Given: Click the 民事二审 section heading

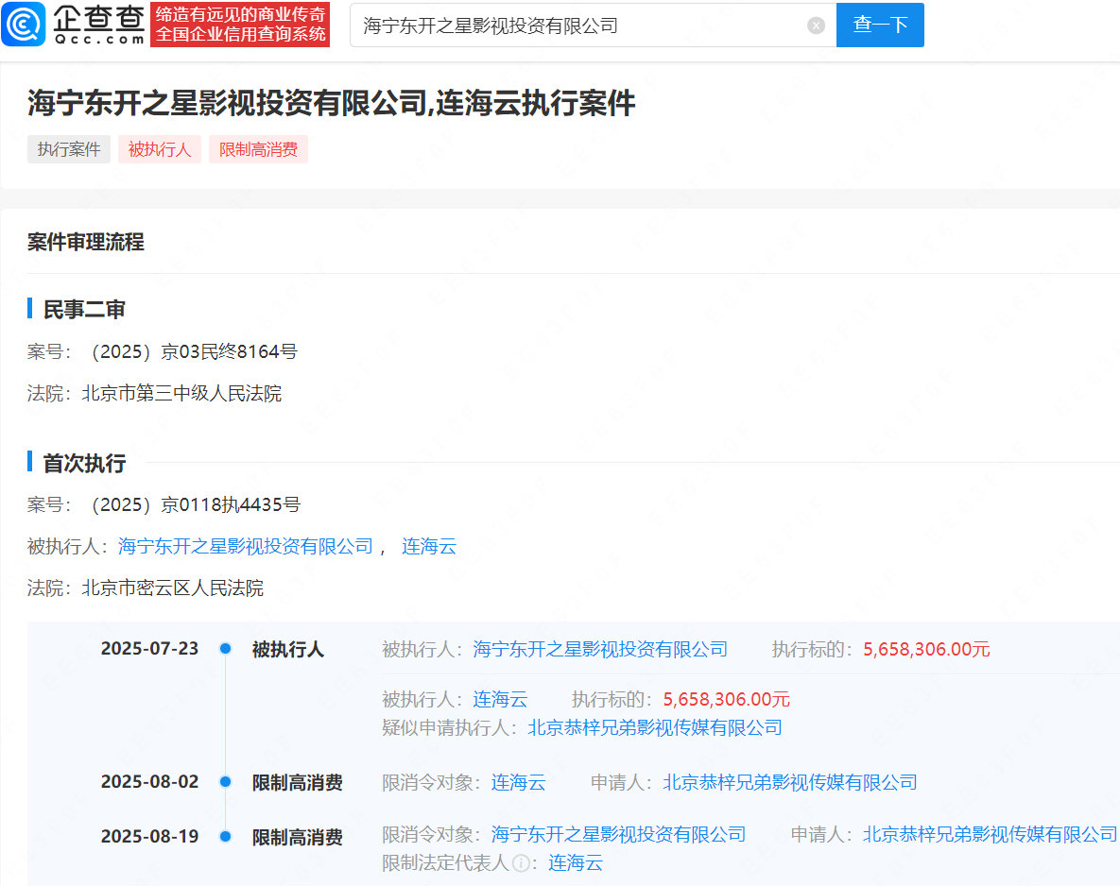Looking at the screenshot, I should click(84, 309).
